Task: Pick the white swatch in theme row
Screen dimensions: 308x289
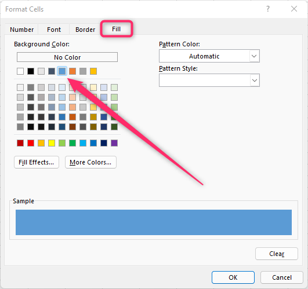Action: (x=20, y=71)
